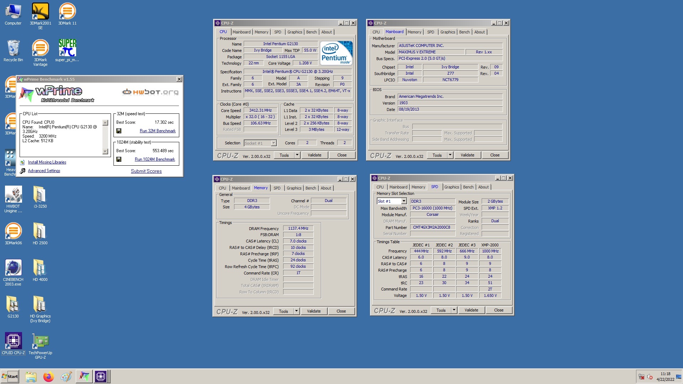The image size is (683, 384).
Task: Switch to wPrime taskbar button
Action: [84, 377]
